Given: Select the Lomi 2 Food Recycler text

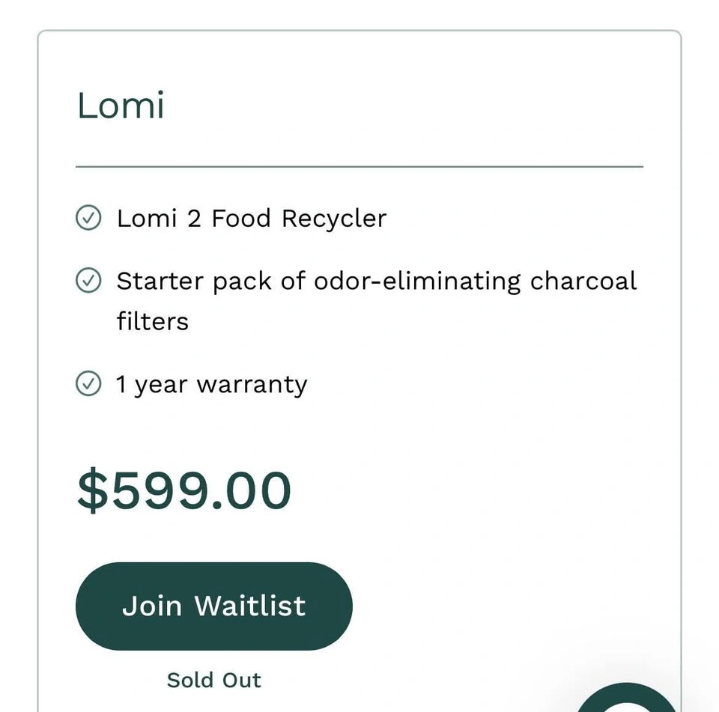Looking at the screenshot, I should (x=251, y=219).
